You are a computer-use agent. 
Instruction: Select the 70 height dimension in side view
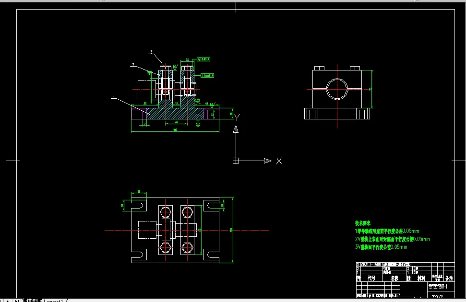(370, 89)
